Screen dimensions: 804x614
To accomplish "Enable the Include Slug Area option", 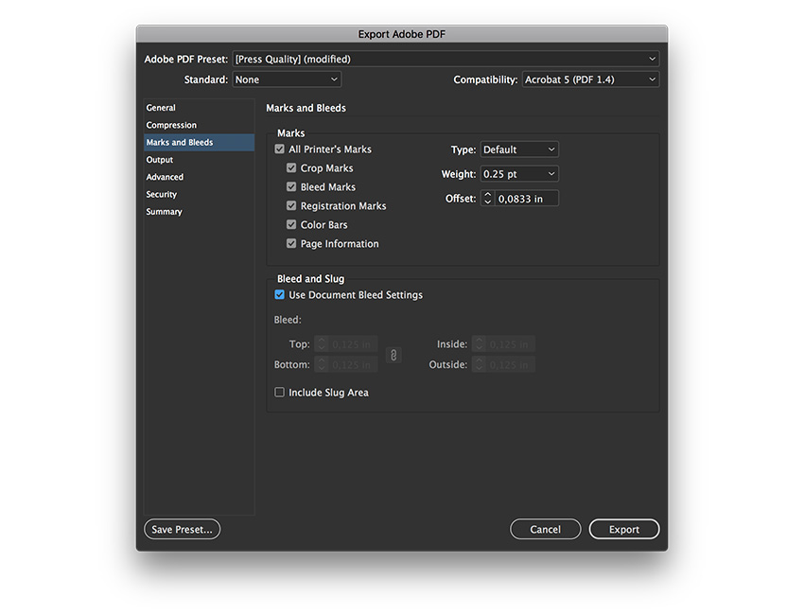I will click(279, 391).
